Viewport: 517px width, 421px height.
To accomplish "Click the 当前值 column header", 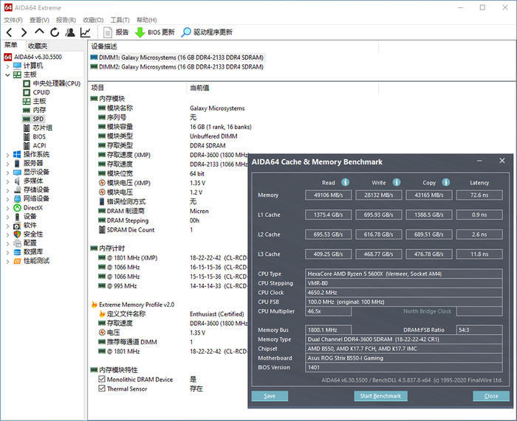I will click(199, 88).
